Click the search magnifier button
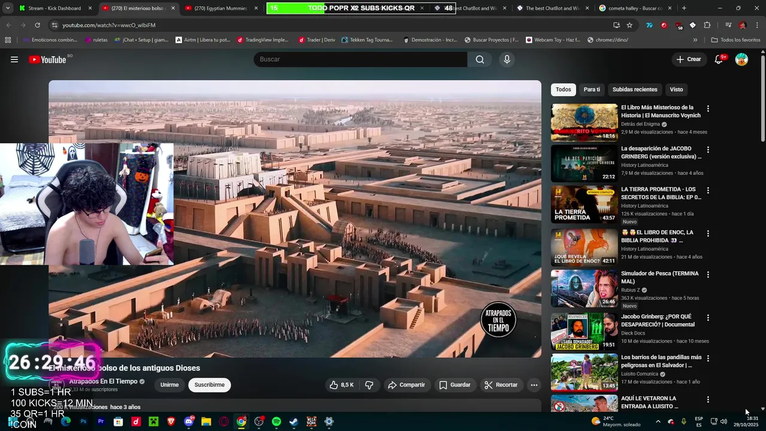The width and height of the screenshot is (766, 431). click(480, 59)
